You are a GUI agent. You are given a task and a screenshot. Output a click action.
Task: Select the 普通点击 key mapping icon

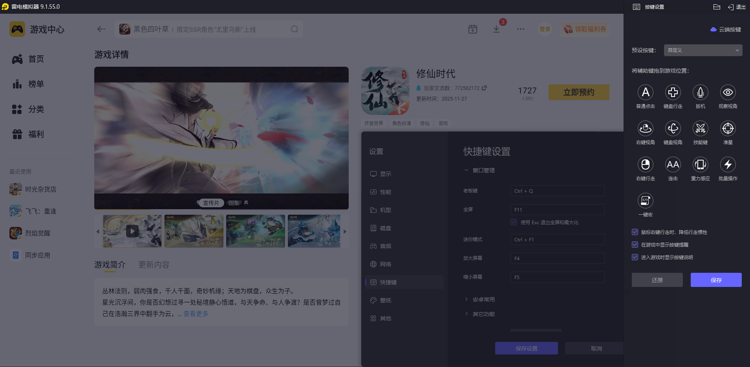pyautogui.click(x=646, y=92)
